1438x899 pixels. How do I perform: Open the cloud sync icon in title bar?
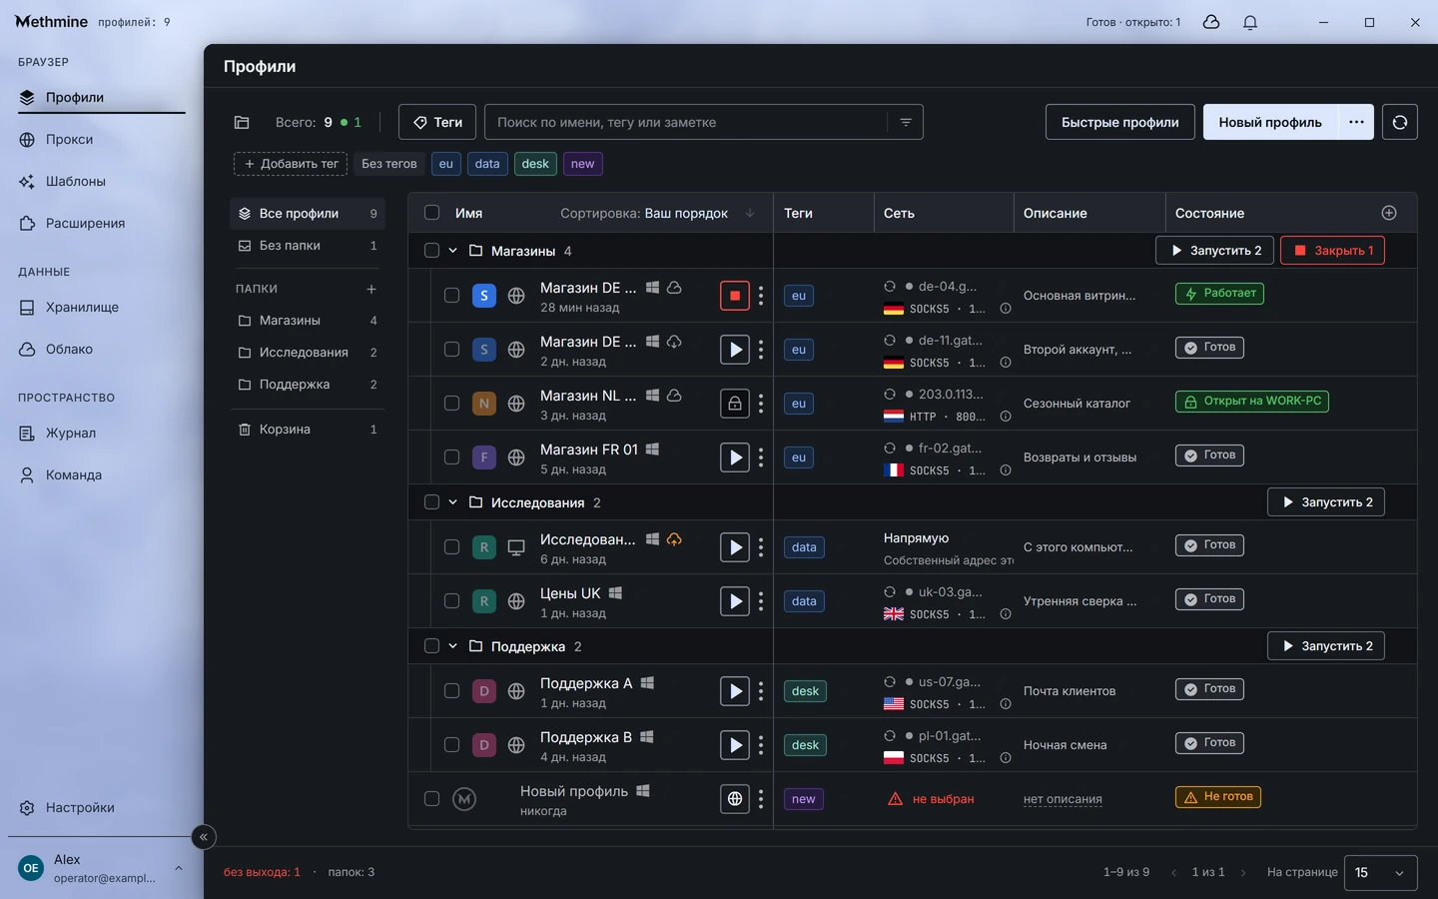tap(1211, 22)
